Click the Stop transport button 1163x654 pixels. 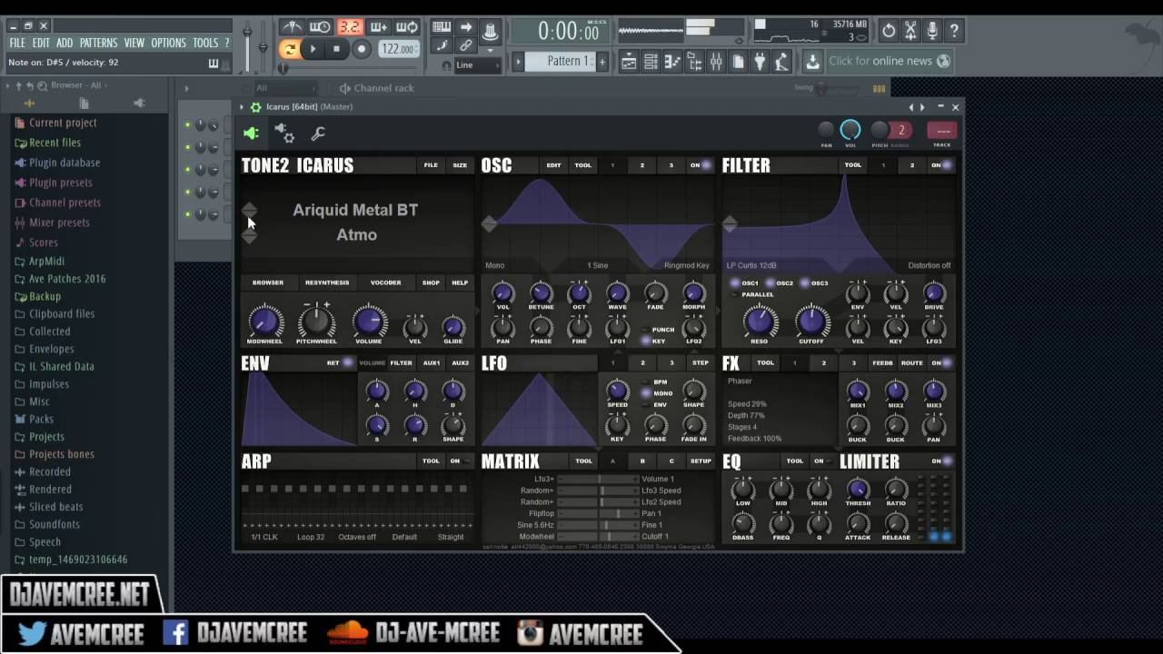pos(337,49)
